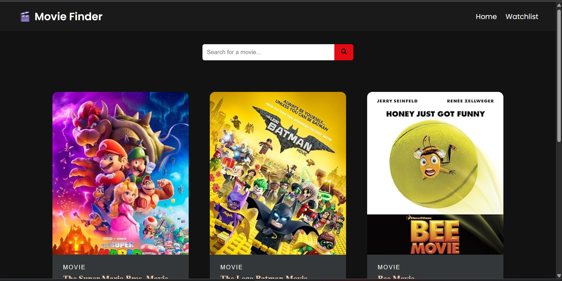This screenshot has height=281, width=562.
Task: Click the clapperboard logo icon
Action: (x=25, y=17)
